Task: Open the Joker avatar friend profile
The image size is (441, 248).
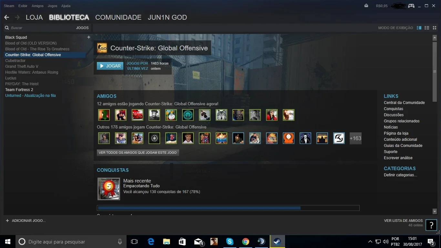Action: [x=305, y=138]
